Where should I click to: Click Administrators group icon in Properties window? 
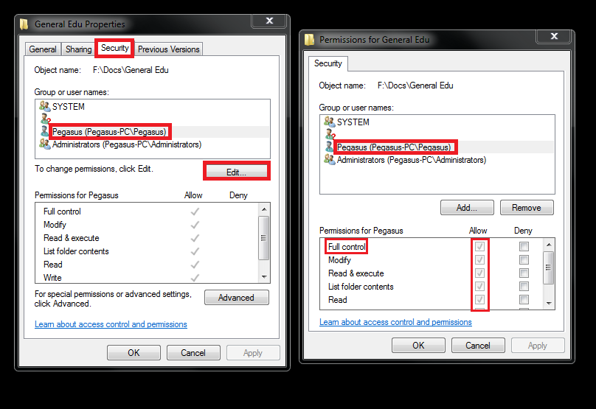point(45,144)
